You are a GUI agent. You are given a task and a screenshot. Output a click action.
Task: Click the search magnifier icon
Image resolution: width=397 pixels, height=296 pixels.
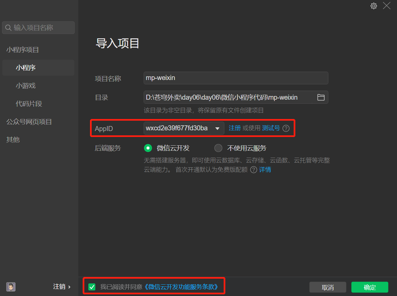coord(8,28)
